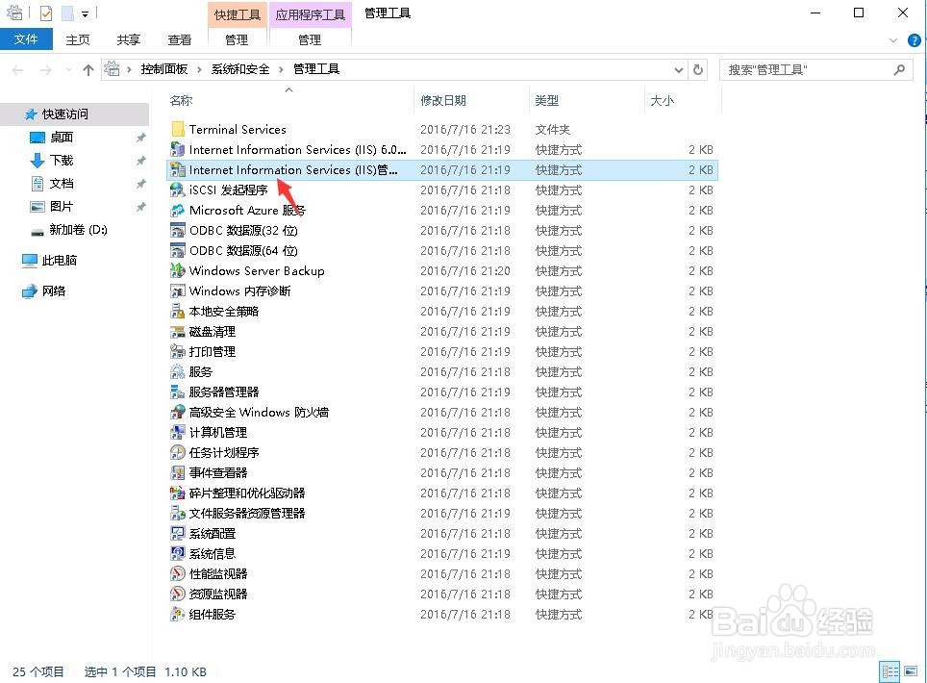Click the 本地安全策略 icon
This screenshot has width=927, height=683.
click(x=178, y=311)
